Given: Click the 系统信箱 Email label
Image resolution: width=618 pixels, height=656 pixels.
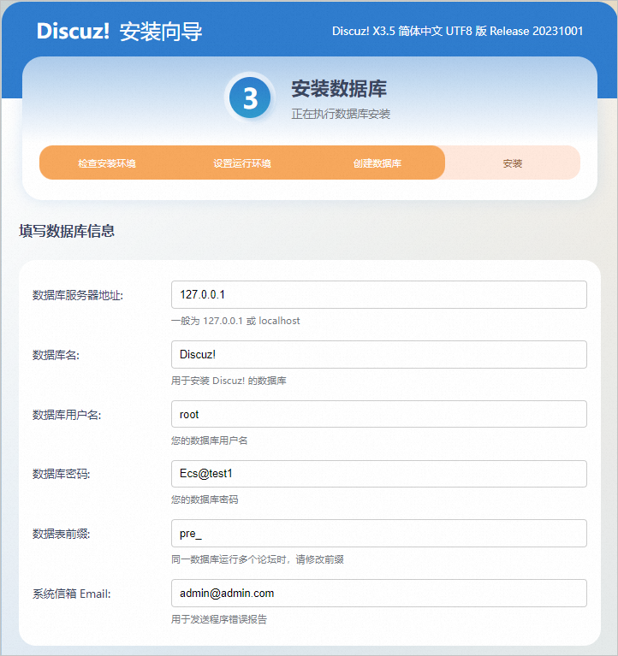Looking at the screenshot, I should coord(72,594).
